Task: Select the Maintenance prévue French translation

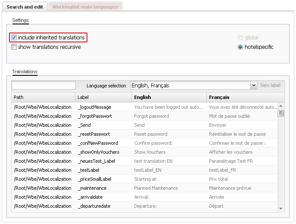Action: pos(230,188)
